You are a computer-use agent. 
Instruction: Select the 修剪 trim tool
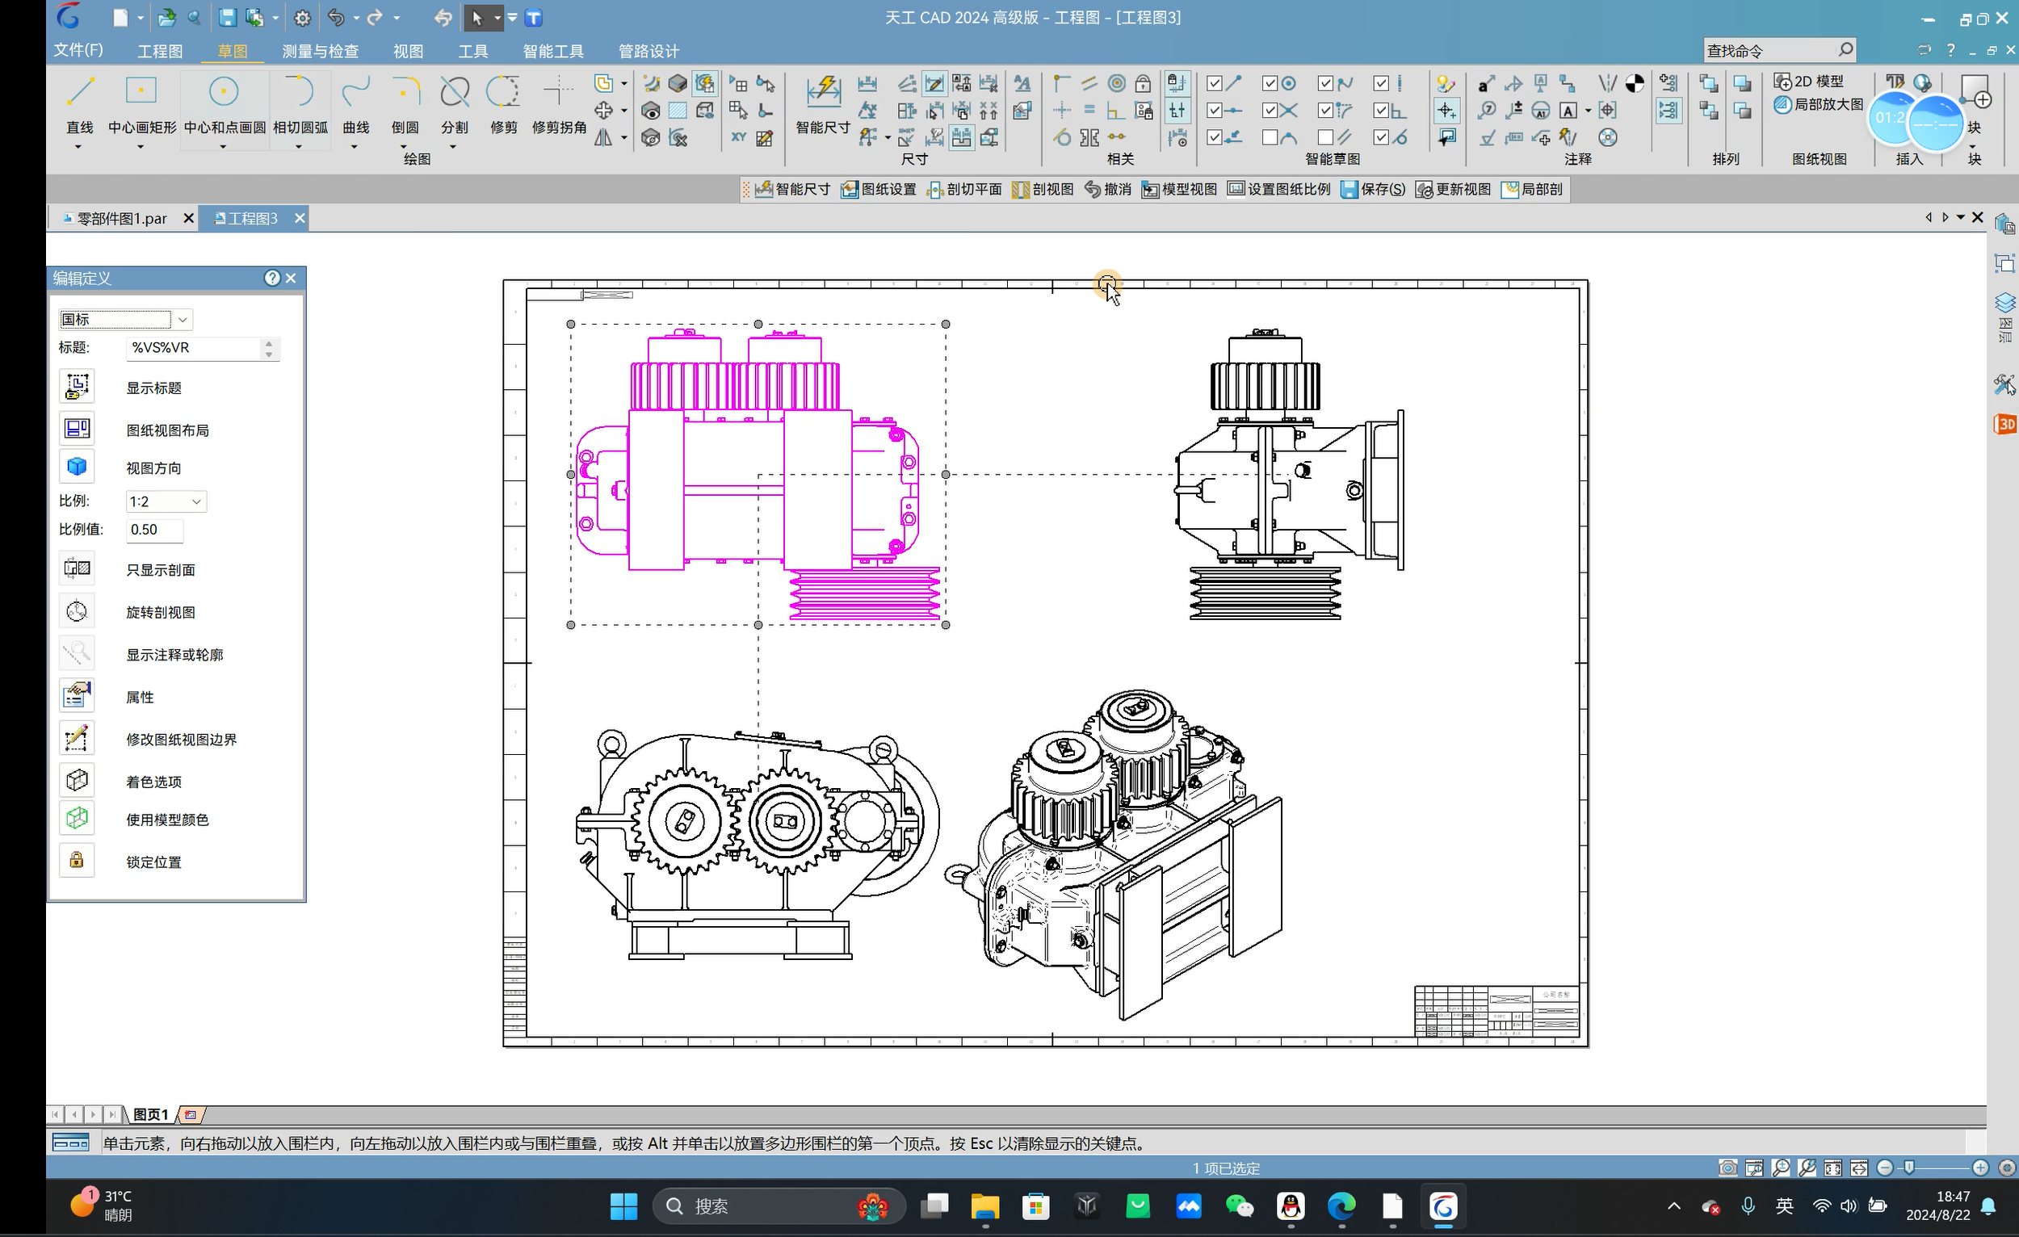[x=503, y=104]
